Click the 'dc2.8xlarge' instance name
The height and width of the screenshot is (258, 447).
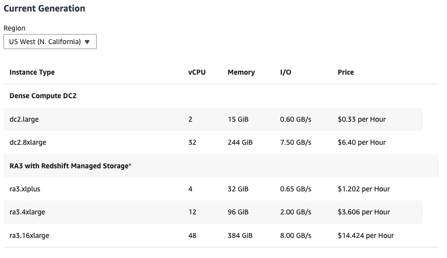28,142
